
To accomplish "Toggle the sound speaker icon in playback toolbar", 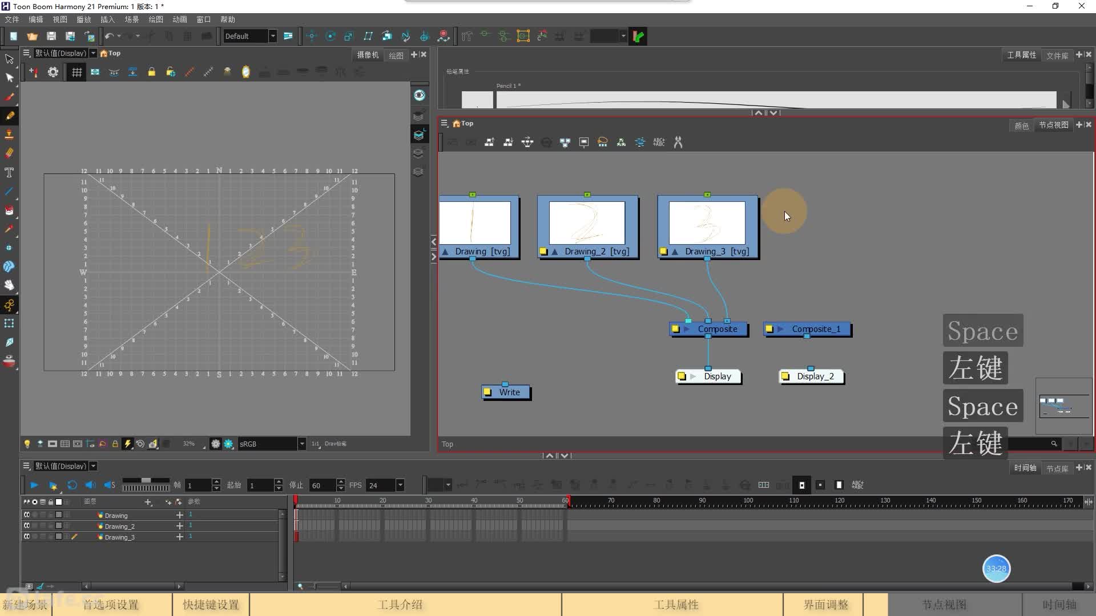I will 90,485.
